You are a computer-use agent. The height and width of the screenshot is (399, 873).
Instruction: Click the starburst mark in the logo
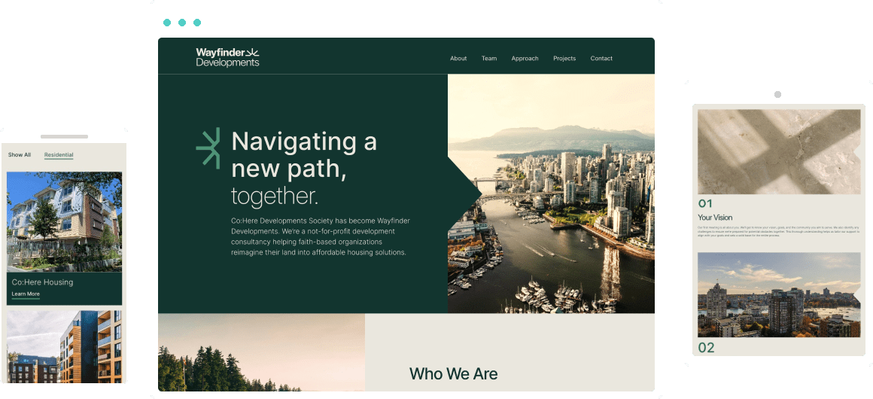(253, 53)
